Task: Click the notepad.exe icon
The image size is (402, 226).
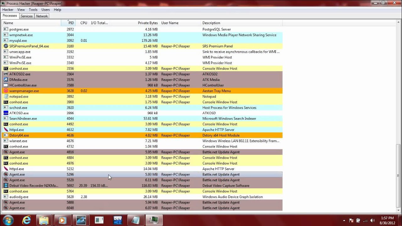Action: (6, 96)
